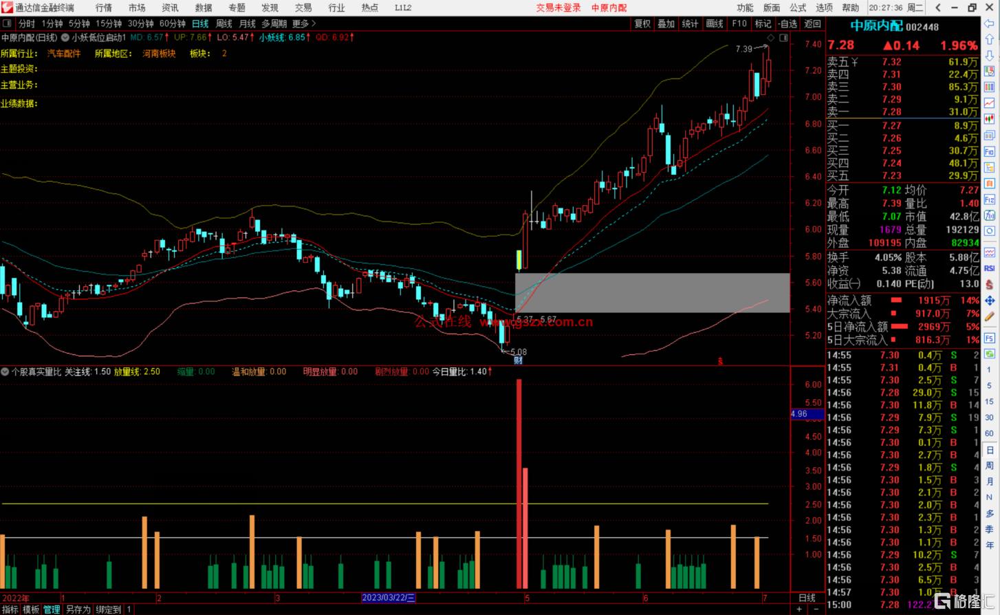
Task: Expand indicator menu beside 小妖低位启动1
Action: click(x=65, y=37)
